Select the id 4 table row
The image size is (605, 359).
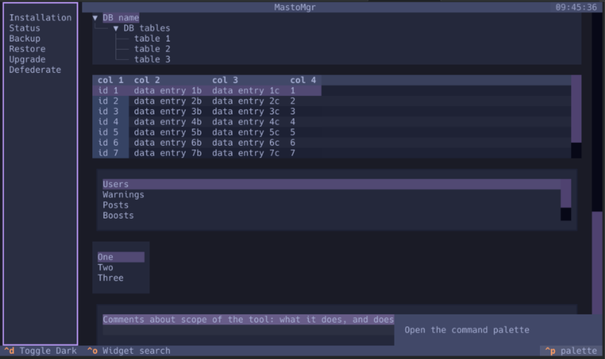point(109,122)
